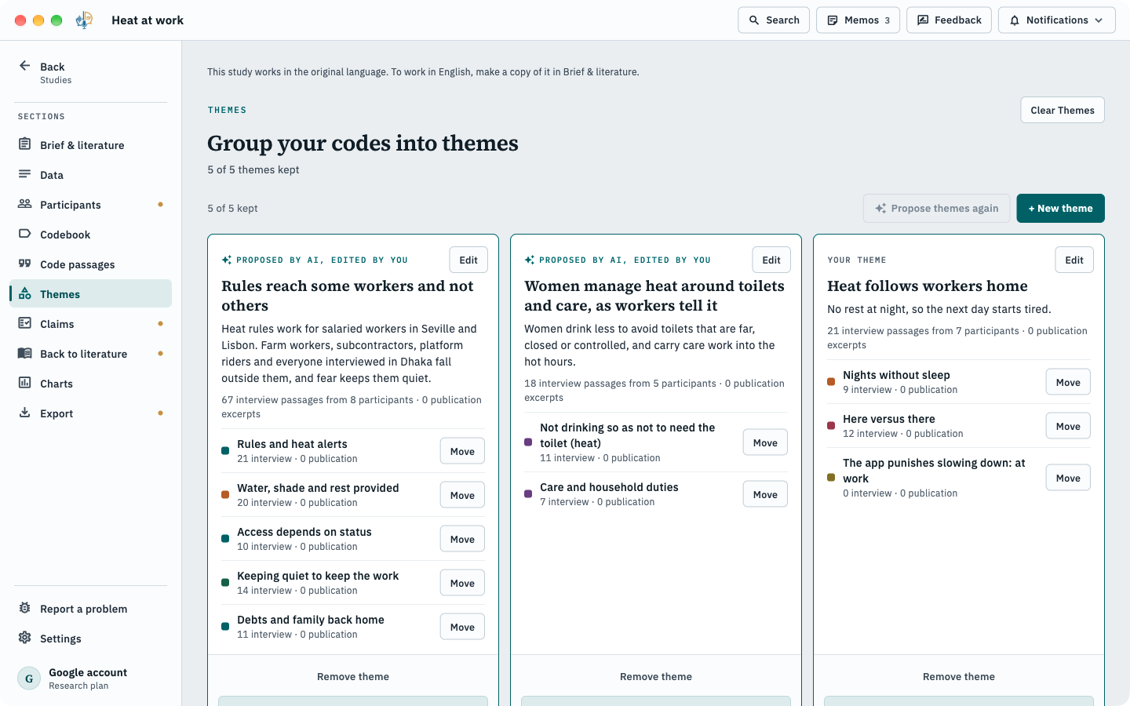Viewport: 1130px width, 706px height.
Task: Click the back arrow icon to Studies
Action: [24, 66]
